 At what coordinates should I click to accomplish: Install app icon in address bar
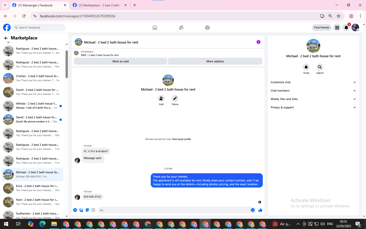(x=322, y=16)
